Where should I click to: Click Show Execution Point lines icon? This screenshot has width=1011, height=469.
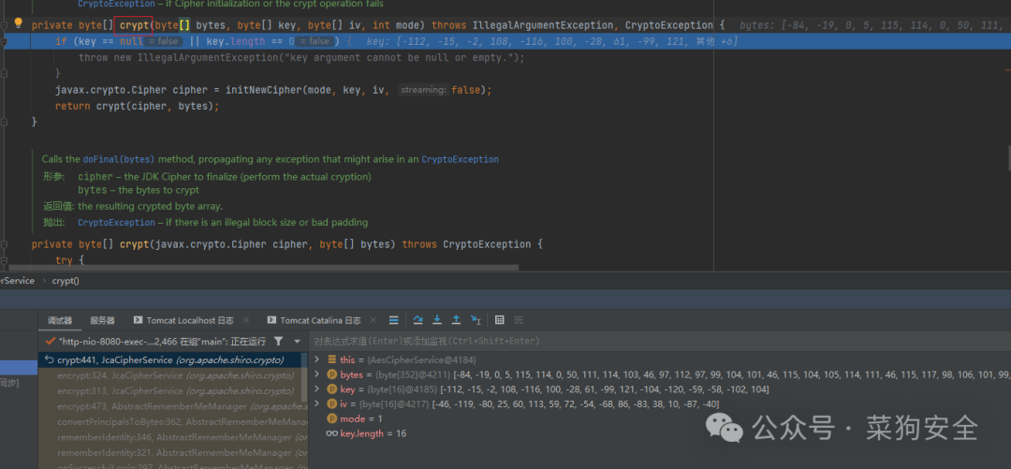(x=393, y=320)
